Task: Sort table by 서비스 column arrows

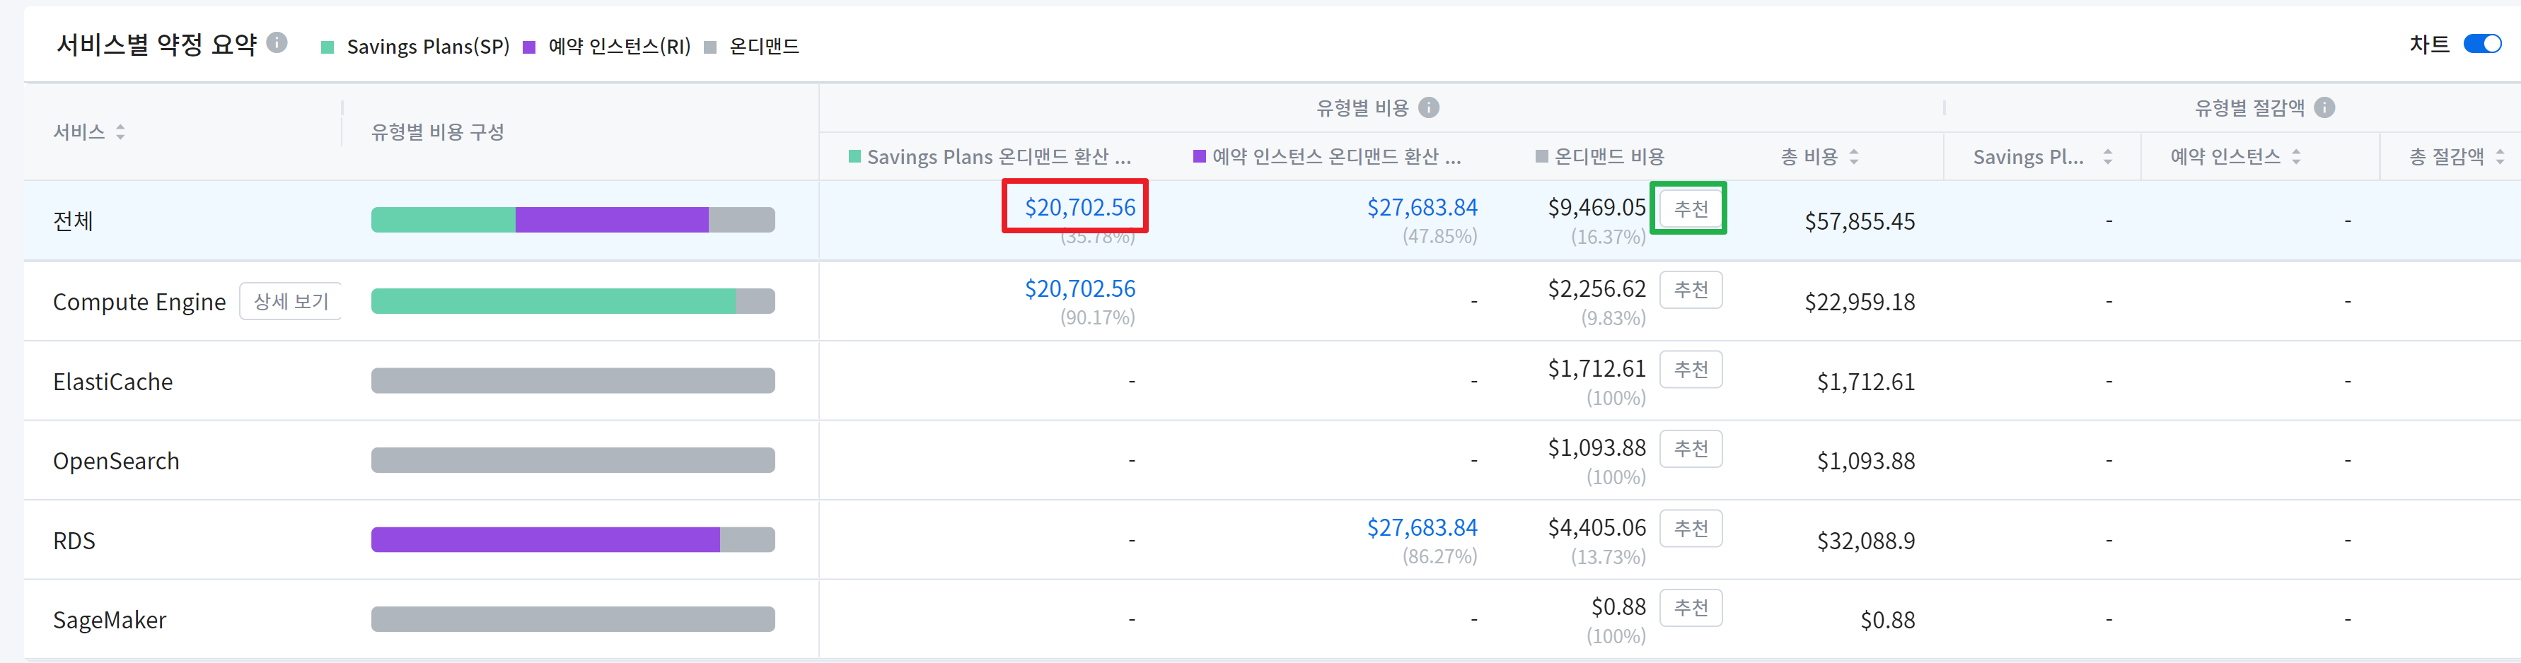Action: [120, 132]
